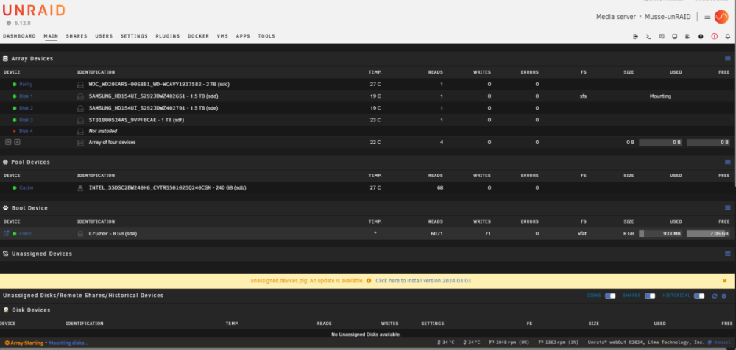736x350 pixels.
Task: Click the drive icon next to Cruzer
Action: [80, 234]
